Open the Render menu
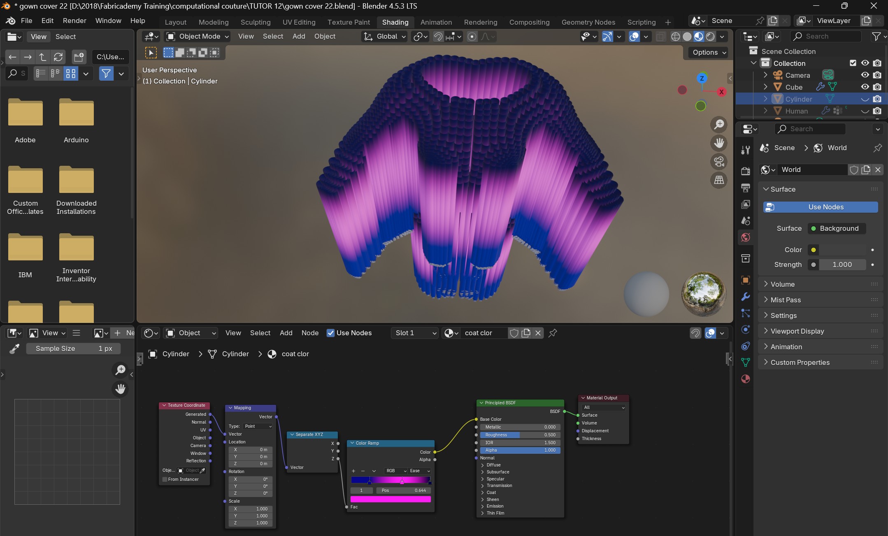Viewport: 888px width, 536px height. pos(74,21)
